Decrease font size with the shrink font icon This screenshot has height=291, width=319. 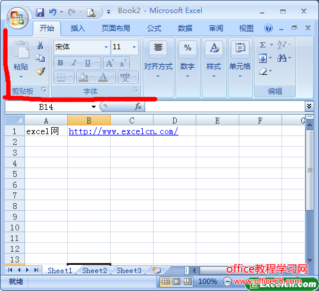[x=123, y=63]
